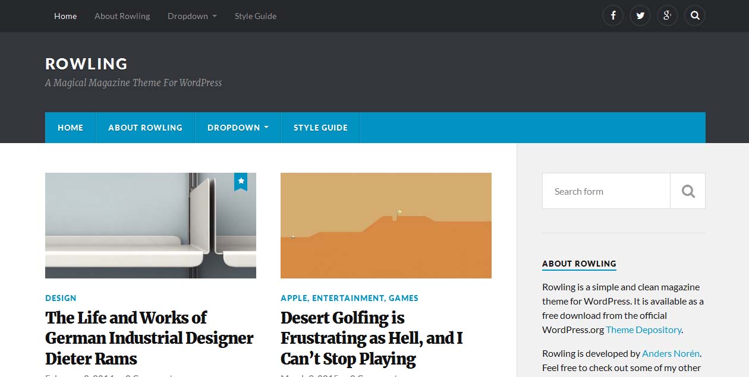The width and height of the screenshot is (749, 377).
Task: Open the DESIGN category link
Action: pos(61,298)
